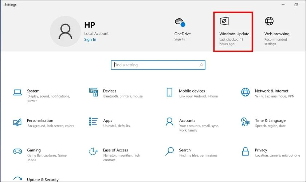The image size is (306, 182).
Task: Click the Search magnifier category icon
Action: tap(169, 151)
